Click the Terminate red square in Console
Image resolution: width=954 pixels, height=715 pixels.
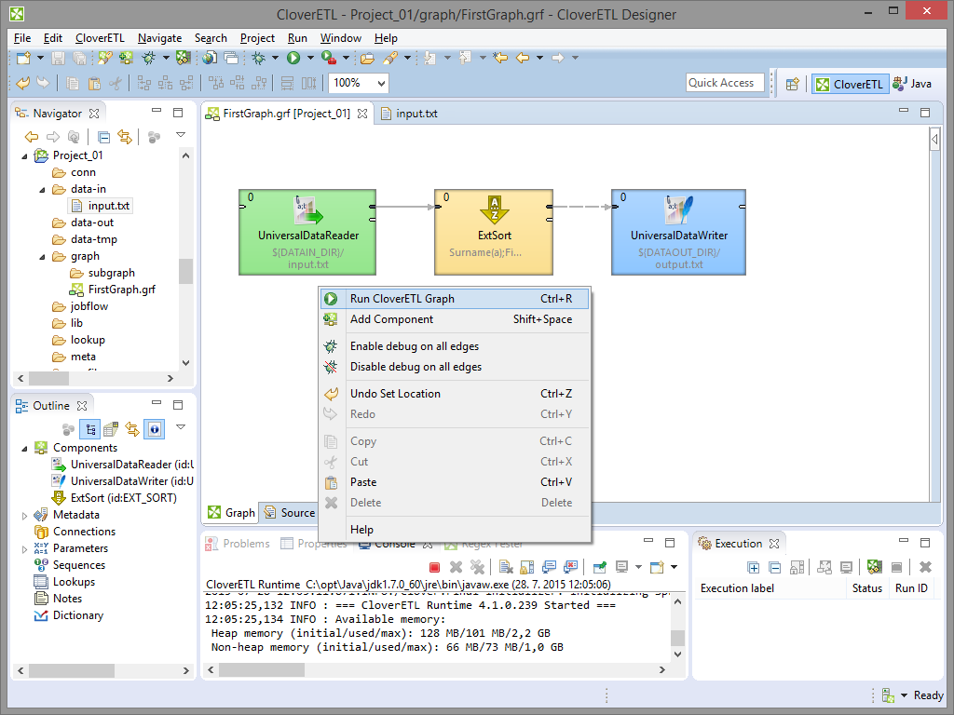point(434,566)
